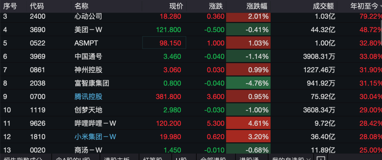Click the -0.41% change cell

pos(248,29)
